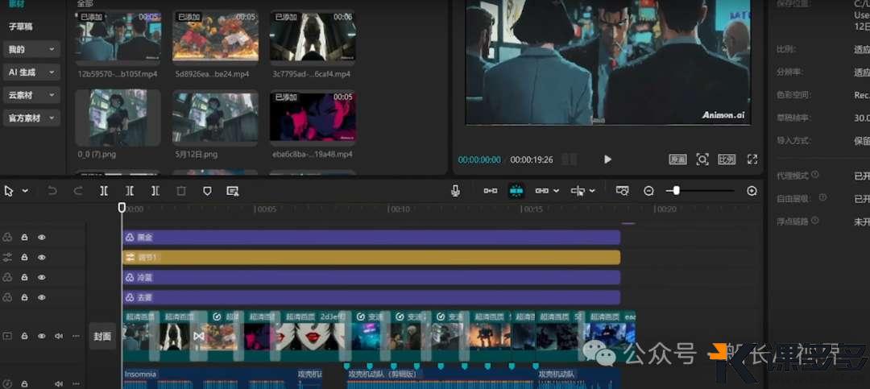The width and height of the screenshot is (870, 389).
Task: Mute the Insomnia audio track
Action: (59, 383)
